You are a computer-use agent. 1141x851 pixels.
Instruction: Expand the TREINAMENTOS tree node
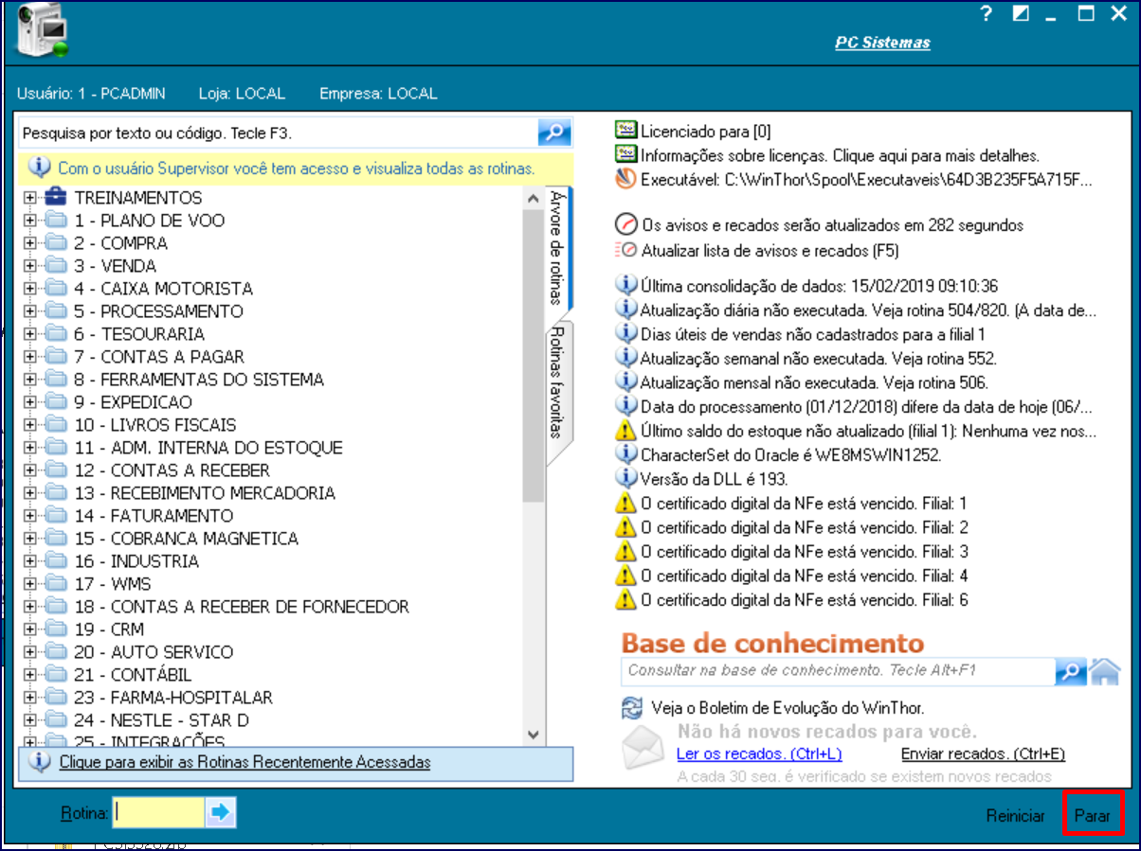[x=31, y=198]
